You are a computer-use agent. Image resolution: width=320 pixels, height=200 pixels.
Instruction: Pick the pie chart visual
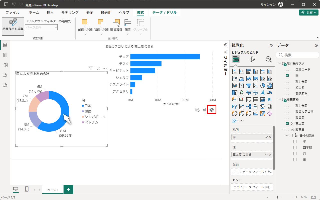pyautogui.click(x=263, y=86)
